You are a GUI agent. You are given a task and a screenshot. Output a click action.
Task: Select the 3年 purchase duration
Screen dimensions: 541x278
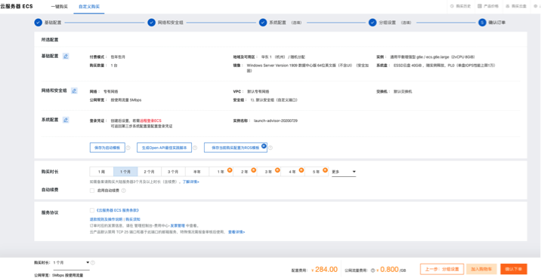tap(268, 172)
